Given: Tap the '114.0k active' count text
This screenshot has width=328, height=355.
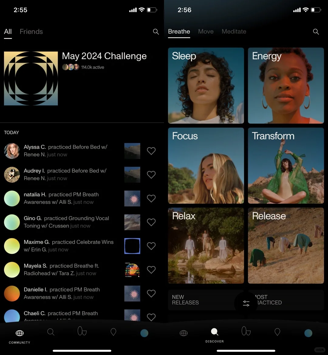Looking at the screenshot, I should (93, 67).
